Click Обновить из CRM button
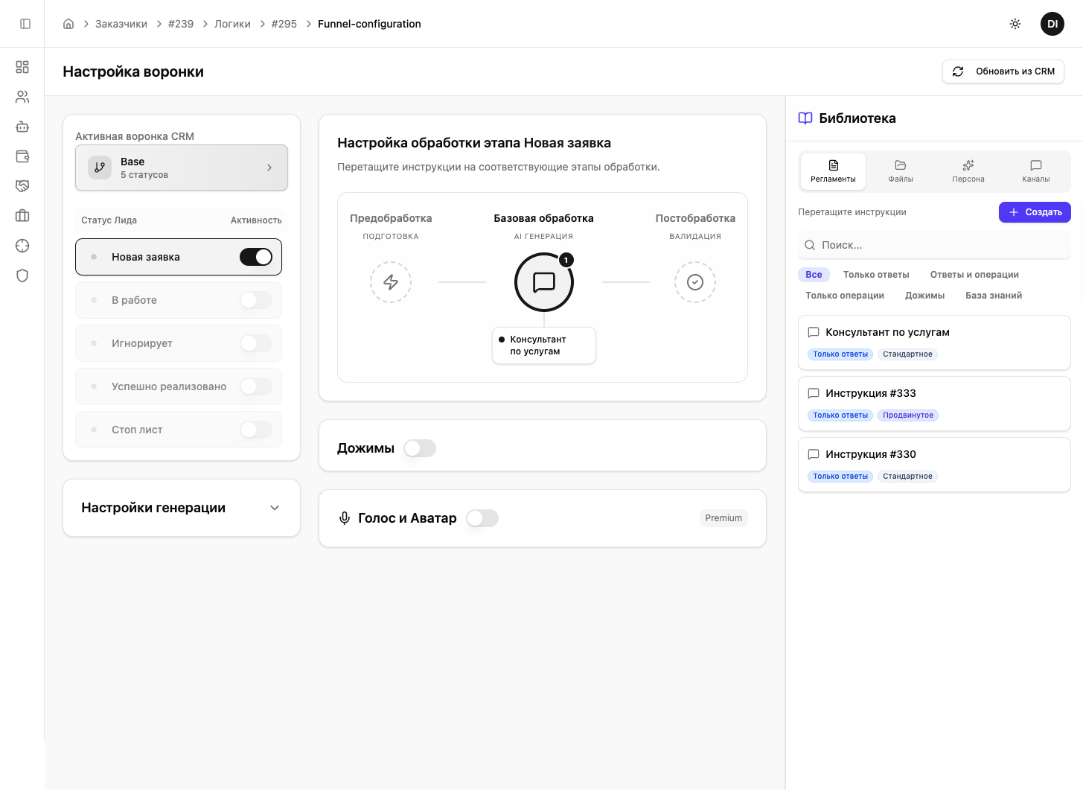This screenshot has height=790, width=1083. coord(1003,71)
